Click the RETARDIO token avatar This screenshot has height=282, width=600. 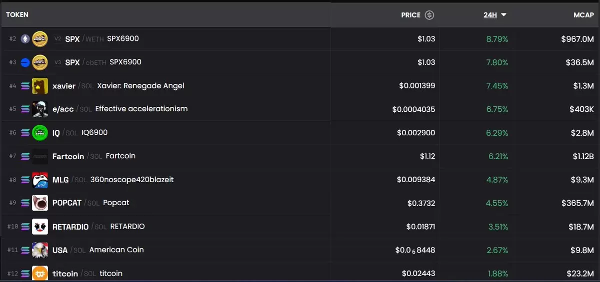click(x=40, y=227)
